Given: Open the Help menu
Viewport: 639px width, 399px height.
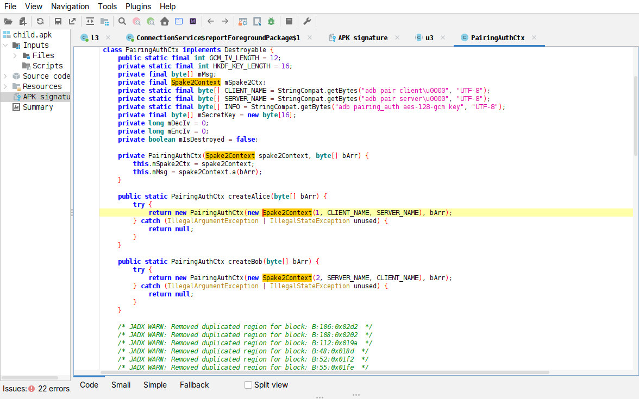Looking at the screenshot, I should click(x=167, y=7).
